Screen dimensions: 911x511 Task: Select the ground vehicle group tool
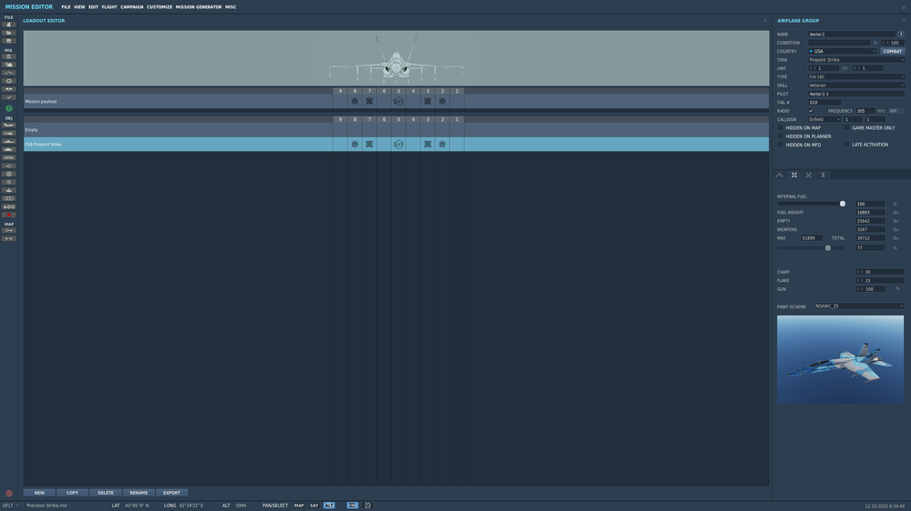point(9,150)
